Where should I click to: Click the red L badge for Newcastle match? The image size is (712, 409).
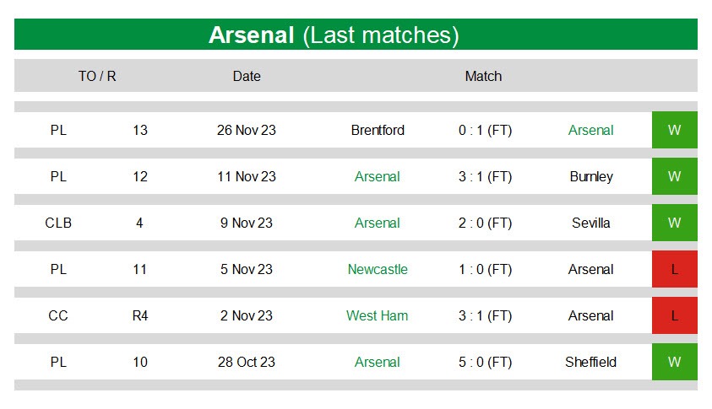click(674, 269)
